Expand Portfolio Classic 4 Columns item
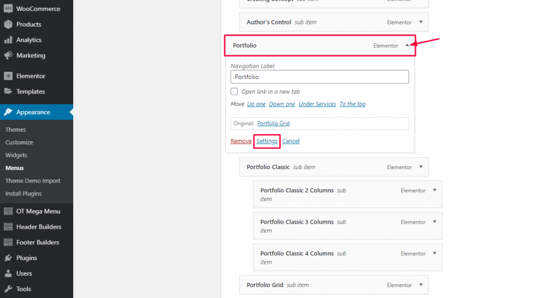This screenshot has width=555, height=298. [x=435, y=253]
